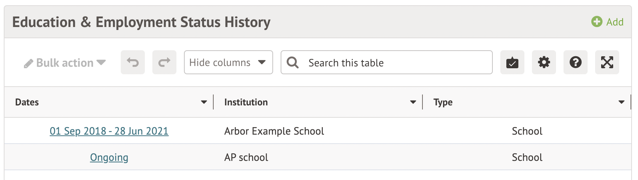The width and height of the screenshot is (638, 180).
Task: Click the magnifying glass search icon
Action: 293,62
